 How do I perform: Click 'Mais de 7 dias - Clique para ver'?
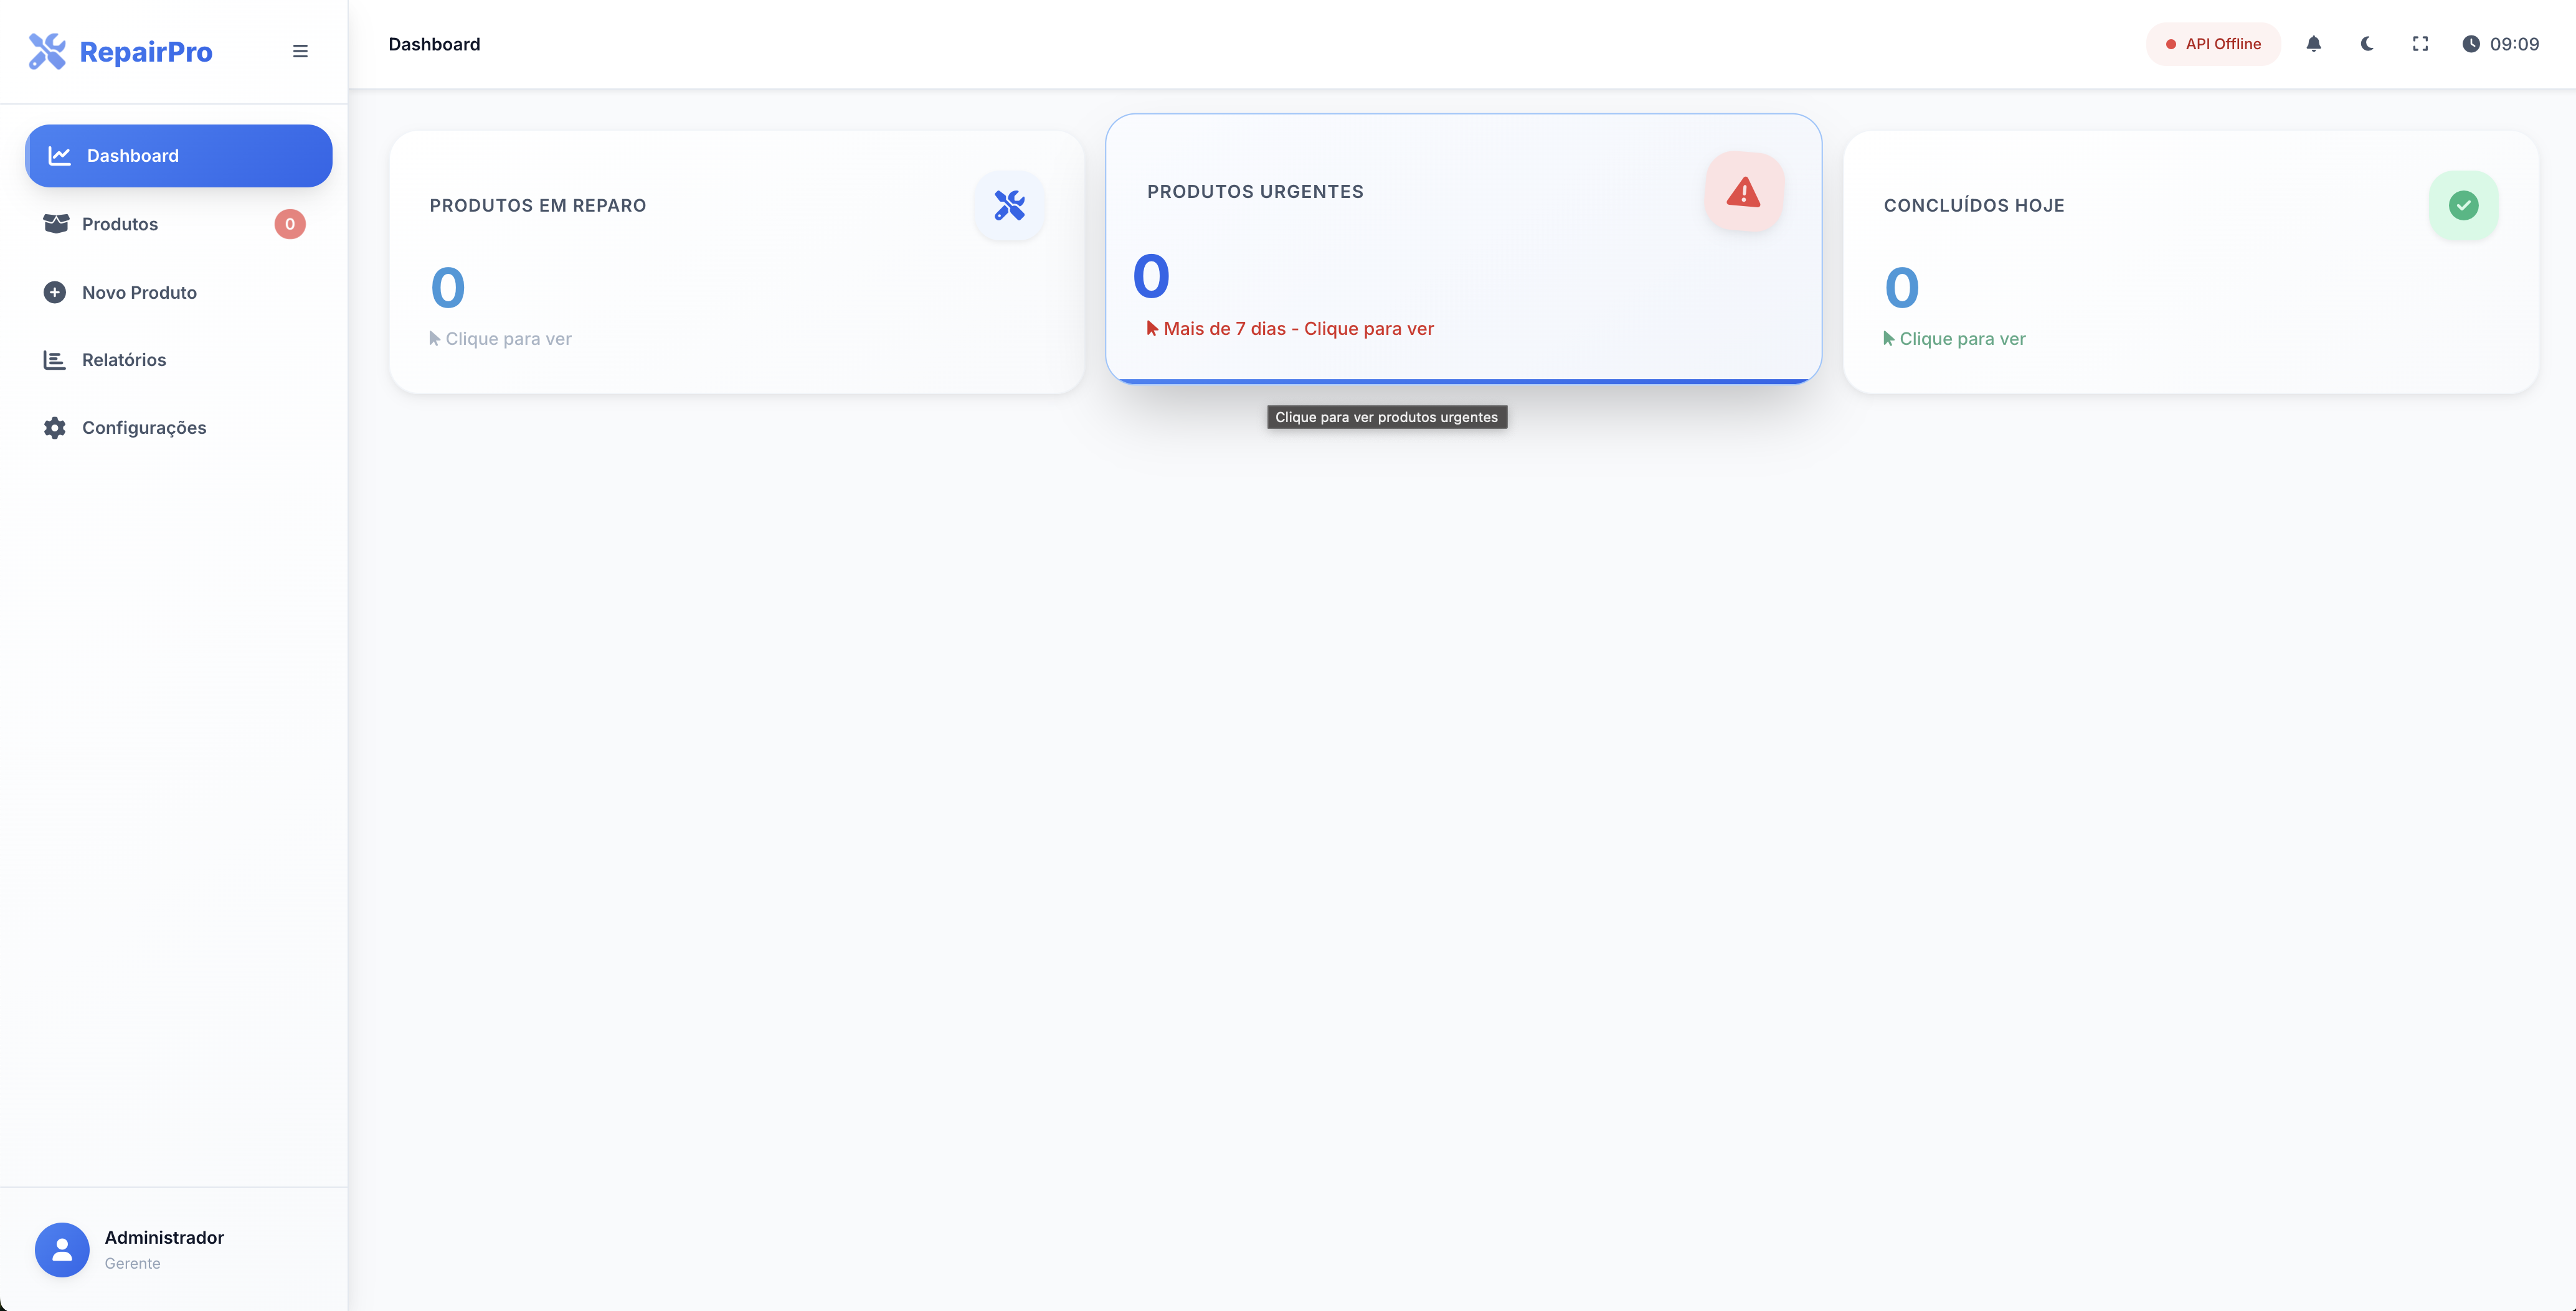(1297, 329)
